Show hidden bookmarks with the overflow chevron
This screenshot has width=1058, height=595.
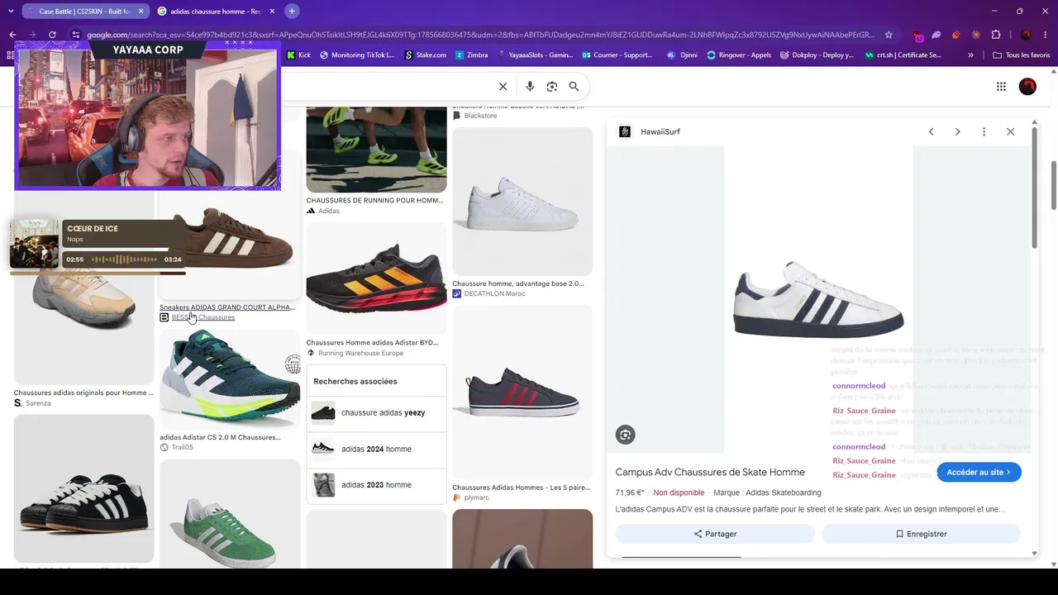click(x=970, y=55)
